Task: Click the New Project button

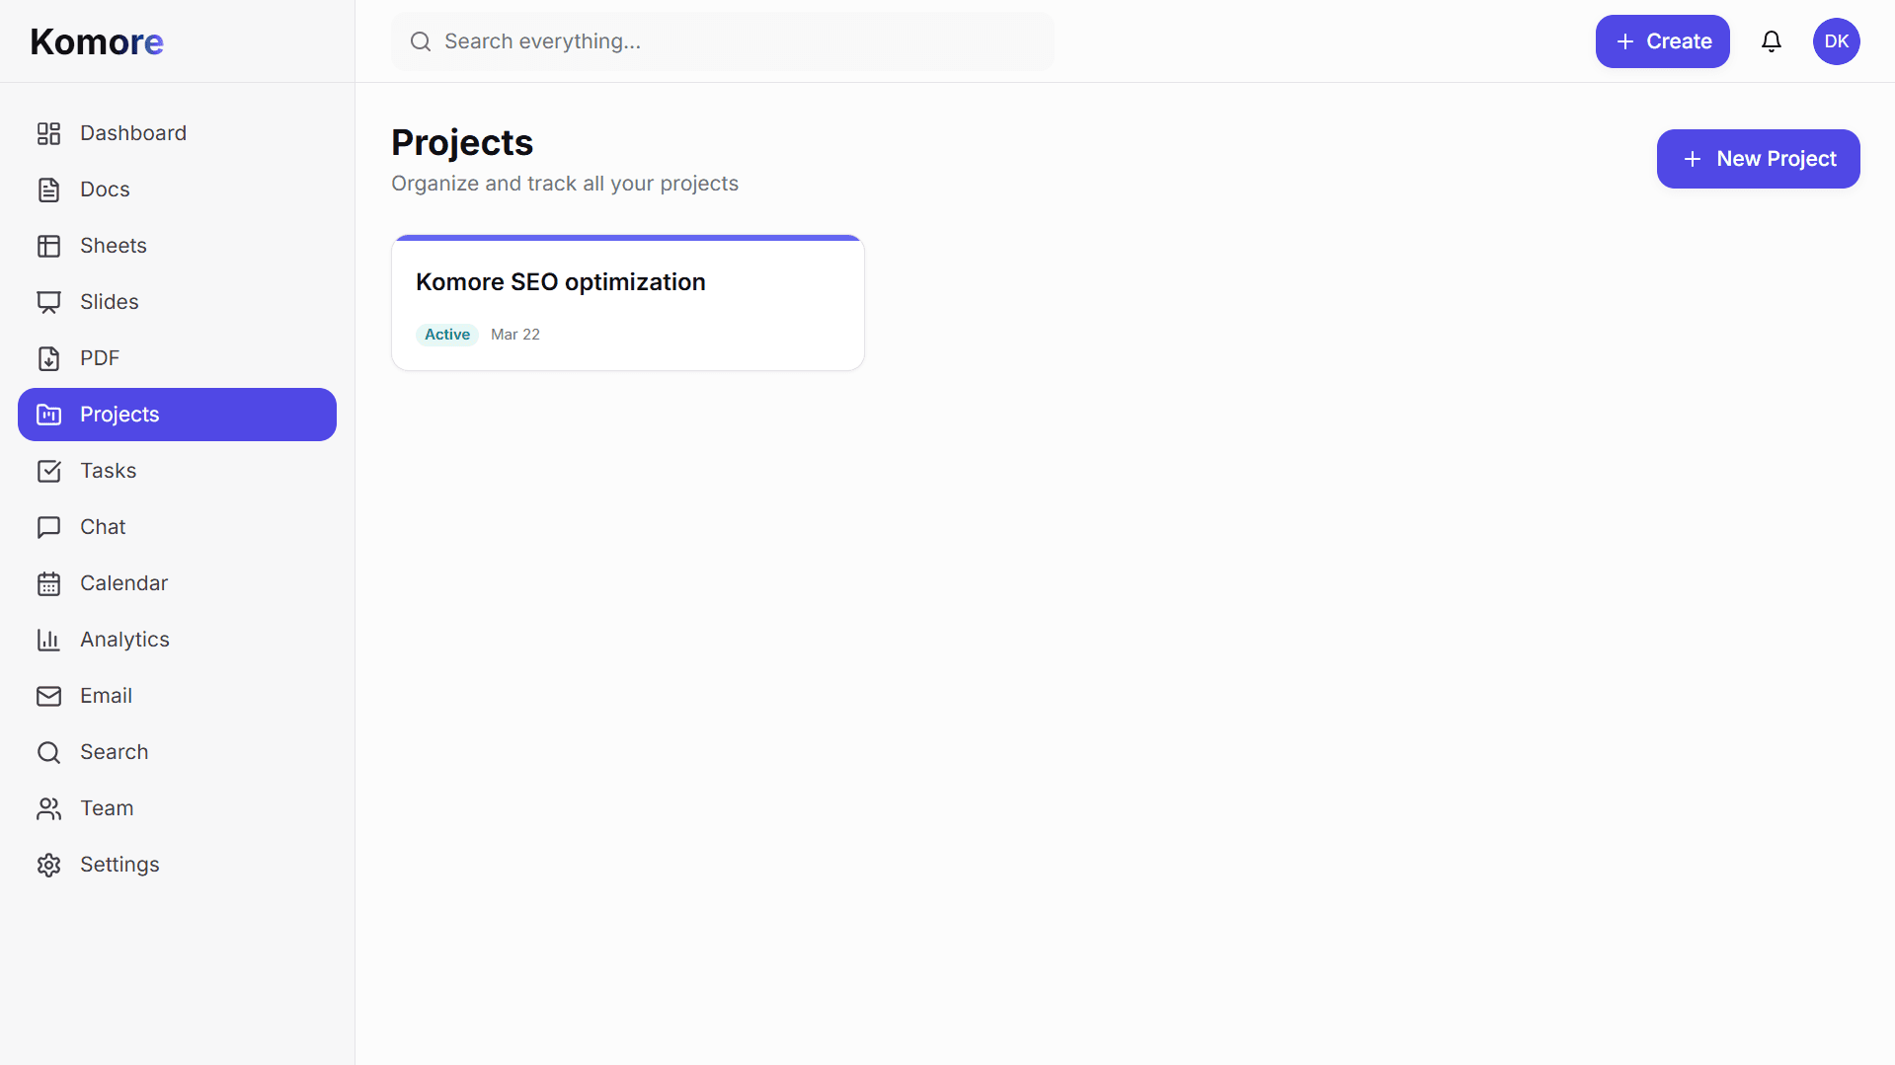Action: pyautogui.click(x=1758, y=158)
